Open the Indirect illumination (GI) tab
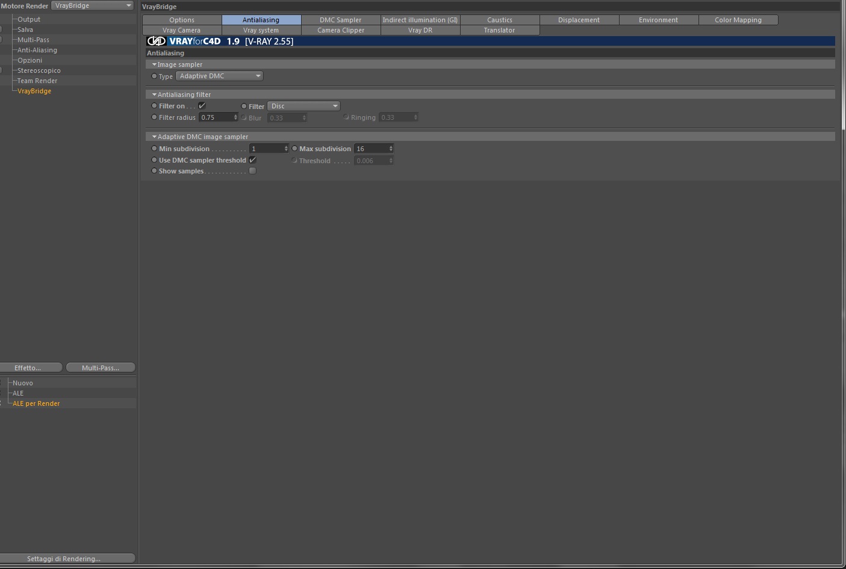This screenshot has height=569, width=846. 420,20
